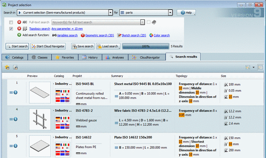Open the CloudNavigator tab
The width and height of the screenshot is (266, 158).
tap(147, 58)
